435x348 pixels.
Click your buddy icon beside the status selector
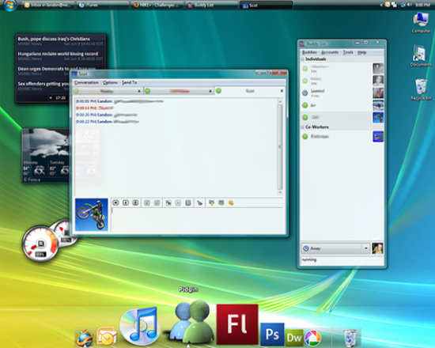[x=377, y=248]
